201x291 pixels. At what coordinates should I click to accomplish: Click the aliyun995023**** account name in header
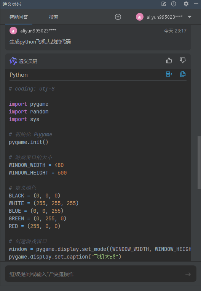click(165, 17)
